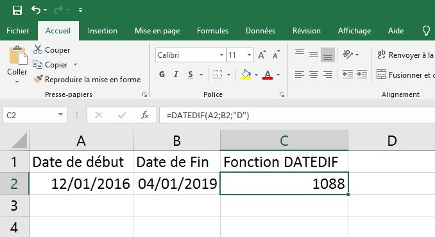Click the formula bar with DATEDIF formula

pos(297,115)
